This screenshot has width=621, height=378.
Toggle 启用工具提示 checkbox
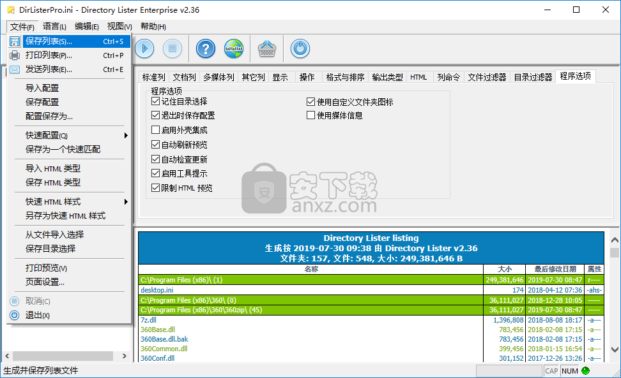click(155, 173)
